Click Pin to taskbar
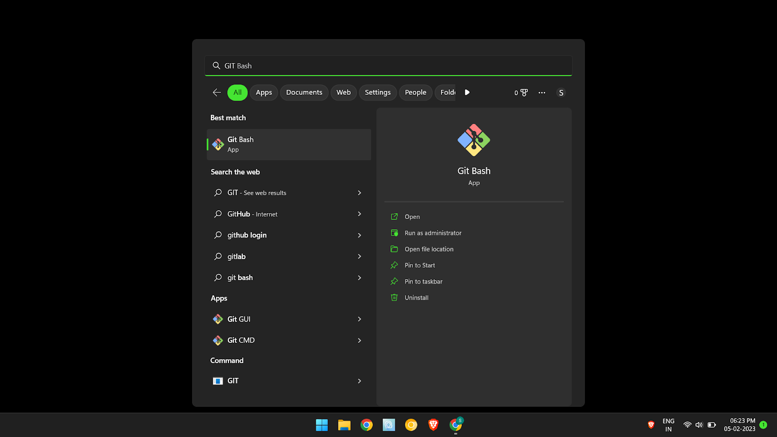 pyautogui.click(x=423, y=282)
